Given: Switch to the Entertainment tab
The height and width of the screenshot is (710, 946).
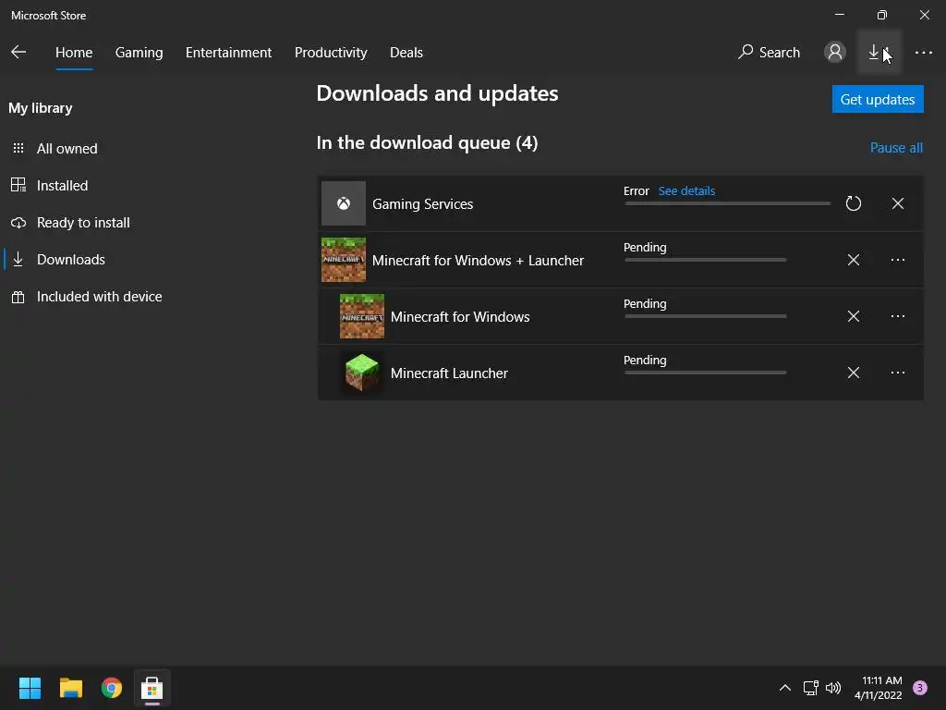Looking at the screenshot, I should tap(229, 53).
